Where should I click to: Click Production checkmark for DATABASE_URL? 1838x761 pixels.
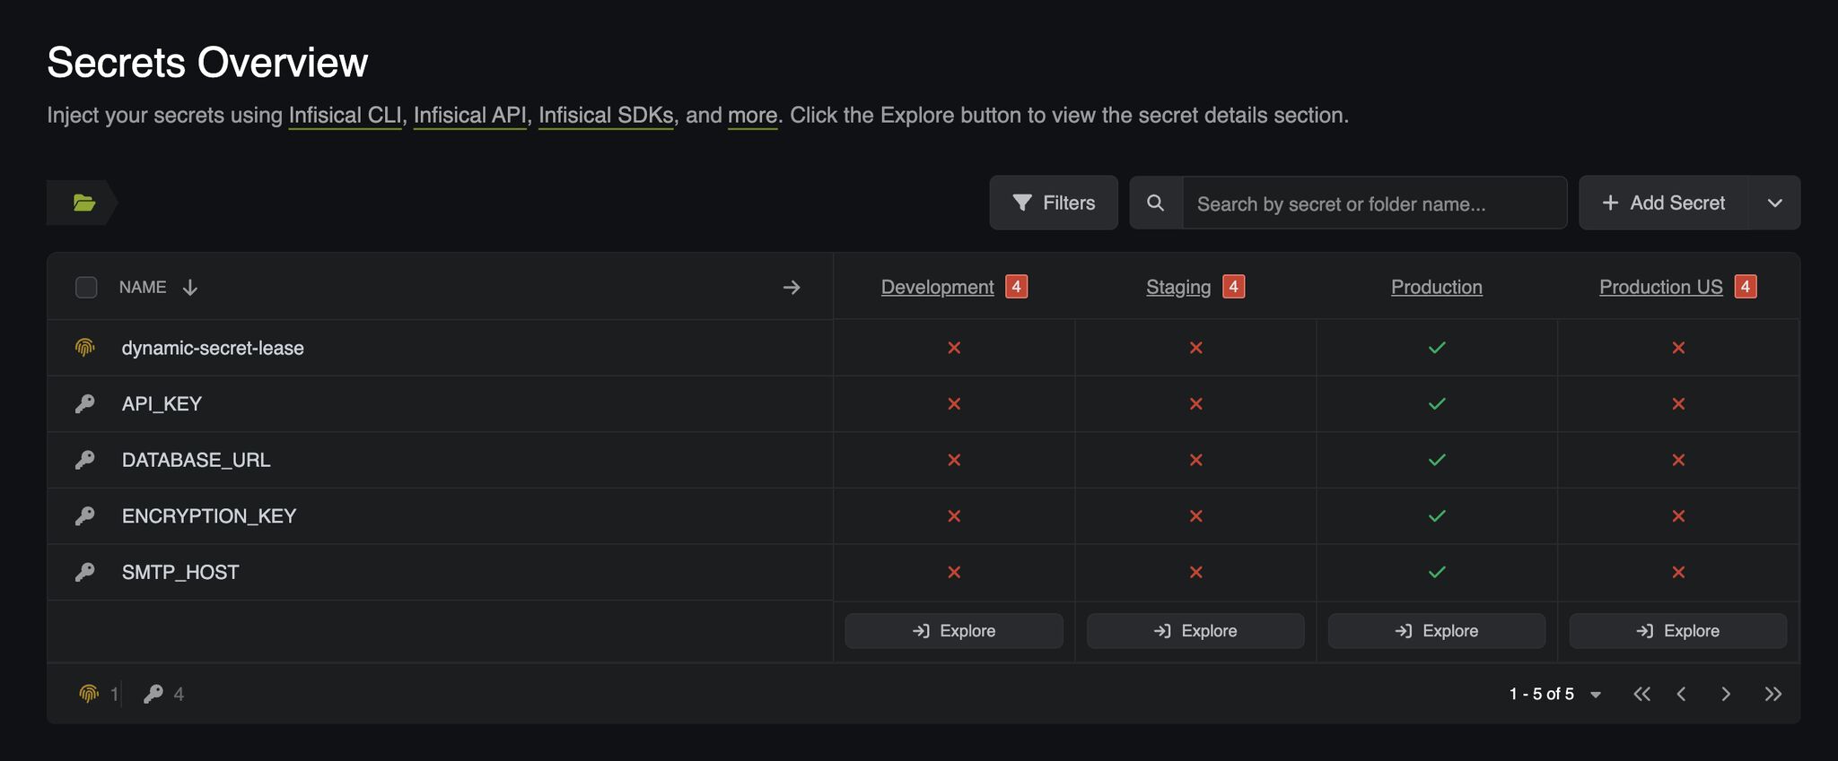click(x=1437, y=460)
